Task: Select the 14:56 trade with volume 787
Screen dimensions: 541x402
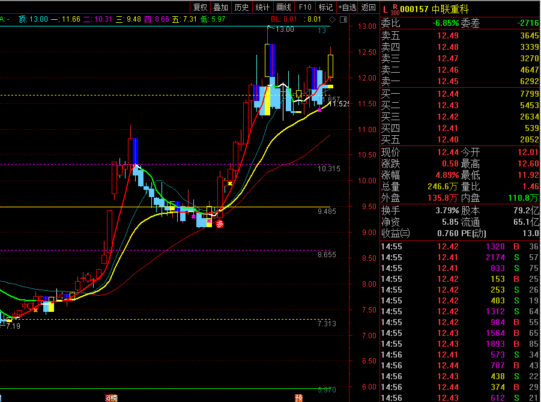Action: click(x=460, y=365)
